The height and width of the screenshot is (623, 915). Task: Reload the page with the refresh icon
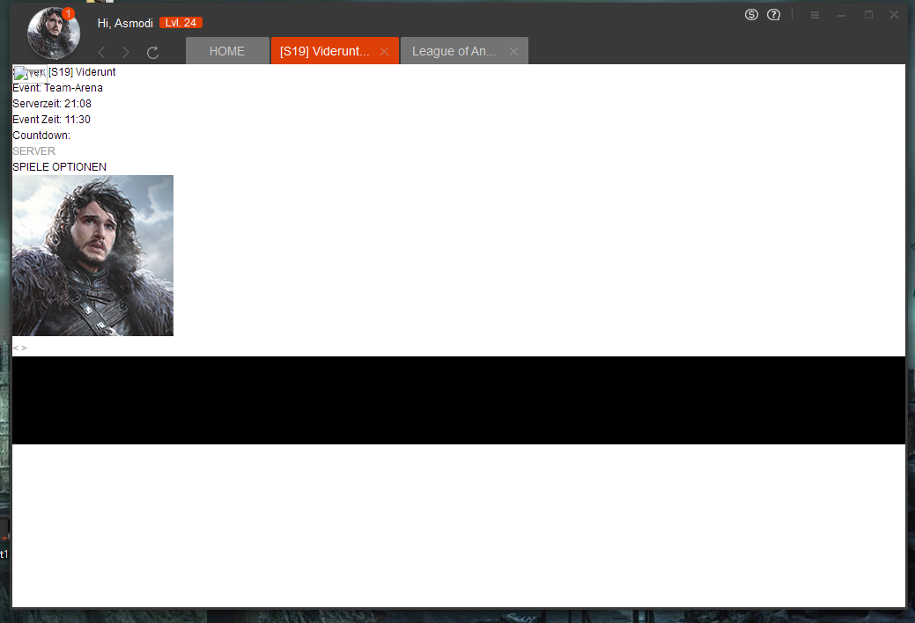pyautogui.click(x=152, y=52)
